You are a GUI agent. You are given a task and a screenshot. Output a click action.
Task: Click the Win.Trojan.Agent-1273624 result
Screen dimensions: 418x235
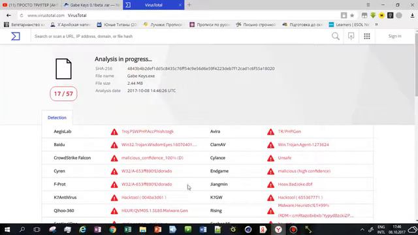pos(303,145)
